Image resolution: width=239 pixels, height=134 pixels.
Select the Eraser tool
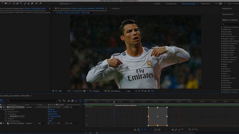pyautogui.click(x=32, y=3)
